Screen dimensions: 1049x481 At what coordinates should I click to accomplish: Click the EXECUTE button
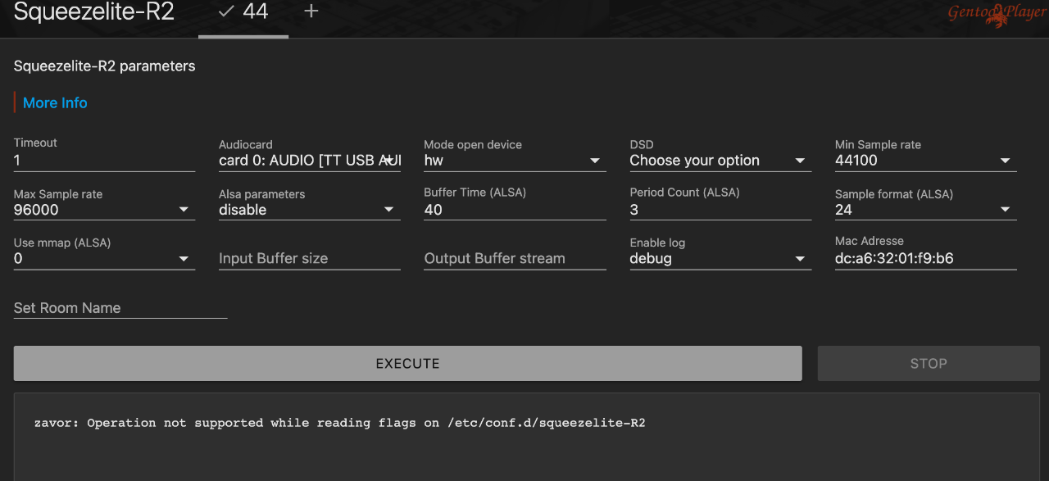point(407,363)
